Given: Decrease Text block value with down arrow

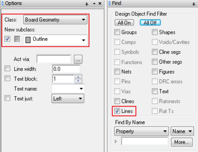Looking at the screenshot, I should click(x=78, y=81).
